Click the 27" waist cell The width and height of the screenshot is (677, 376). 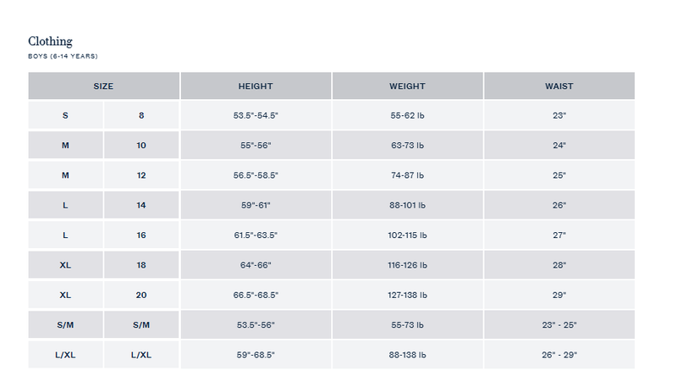click(x=559, y=235)
